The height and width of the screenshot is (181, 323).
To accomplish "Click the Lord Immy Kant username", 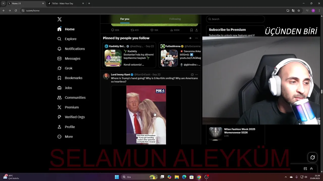I will [x=120, y=75].
